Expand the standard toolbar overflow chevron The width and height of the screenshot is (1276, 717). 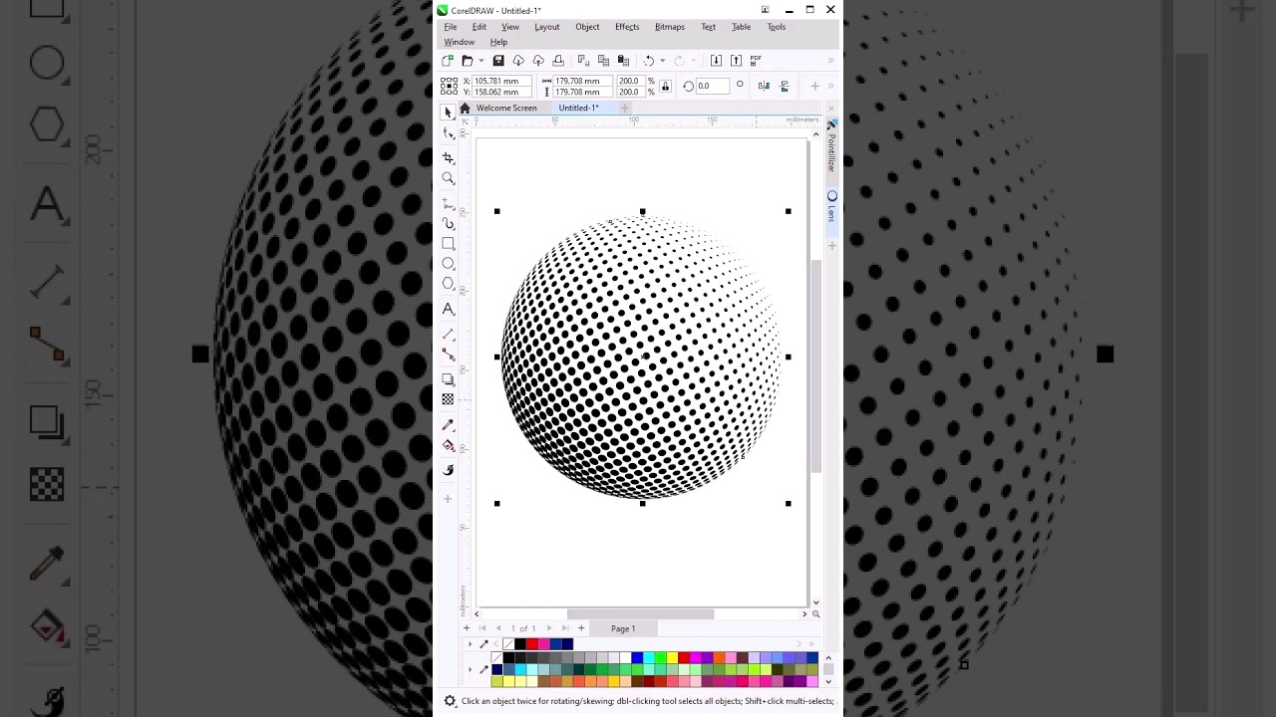pos(830,61)
